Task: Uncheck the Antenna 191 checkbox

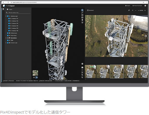Action: (x=9, y=18)
